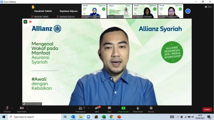Select Hendriek Yafeth participant tile

pyautogui.click(x=43, y=11)
